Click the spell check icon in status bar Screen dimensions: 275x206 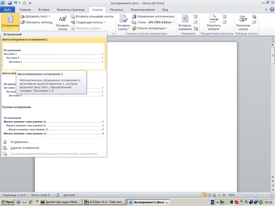coord(57,195)
